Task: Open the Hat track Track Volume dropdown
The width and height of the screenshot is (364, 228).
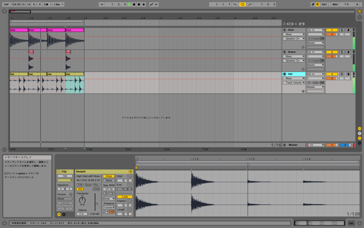Action: (293, 83)
